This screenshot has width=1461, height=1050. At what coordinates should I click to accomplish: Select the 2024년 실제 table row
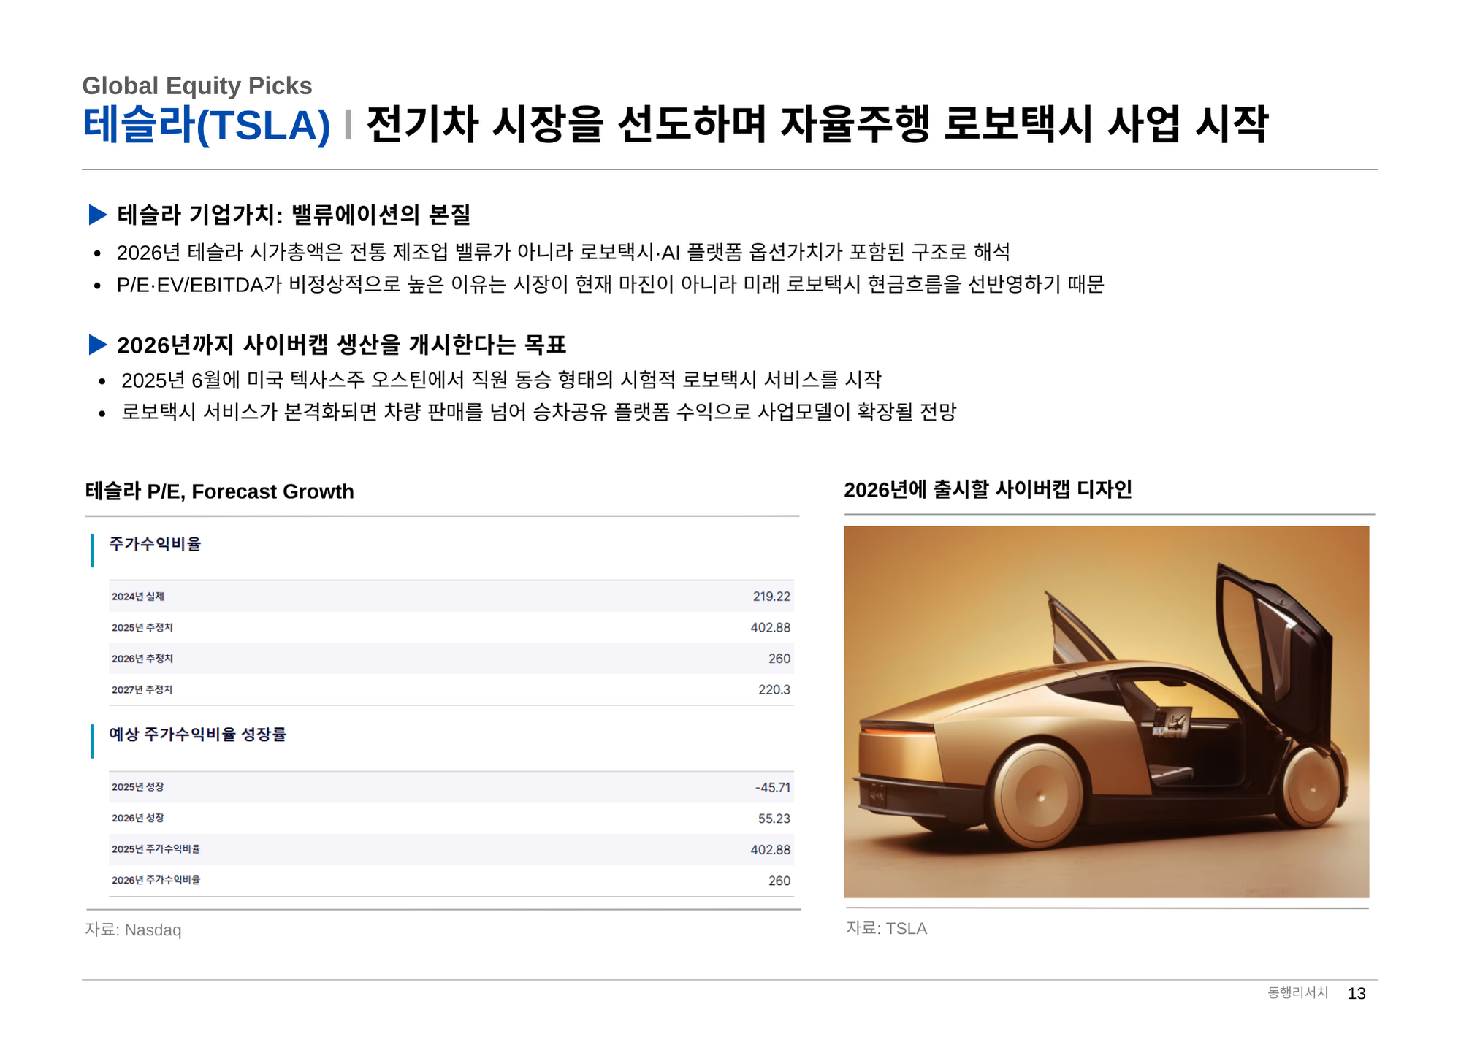pos(138,597)
